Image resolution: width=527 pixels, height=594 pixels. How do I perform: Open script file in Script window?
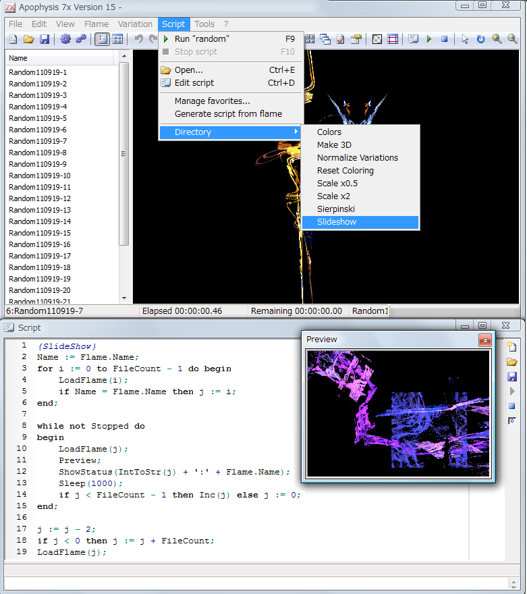512,362
